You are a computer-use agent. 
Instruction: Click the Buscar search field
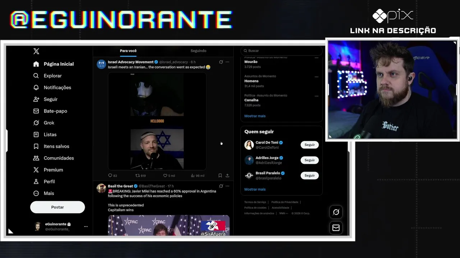[281, 51]
